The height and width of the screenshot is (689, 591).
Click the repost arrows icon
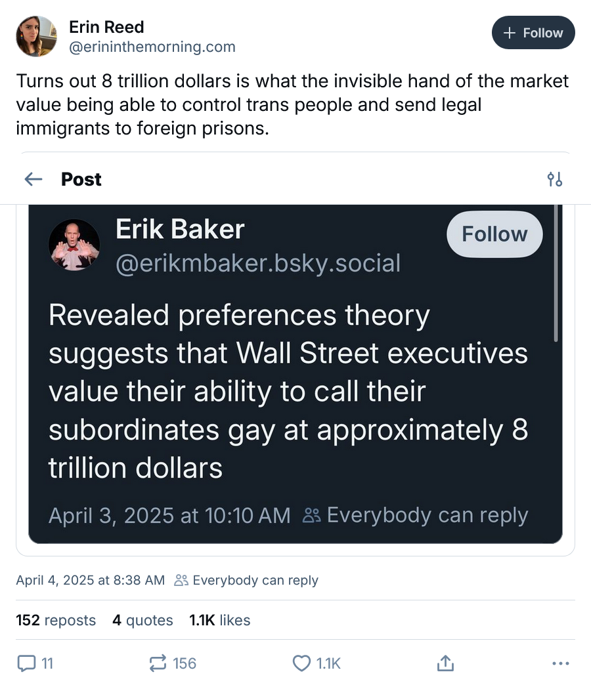click(x=158, y=663)
